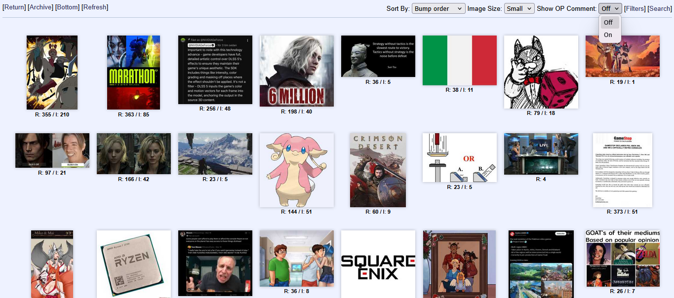Open the Filters link
Screen dimensions: 674x298
(x=635, y=9)
